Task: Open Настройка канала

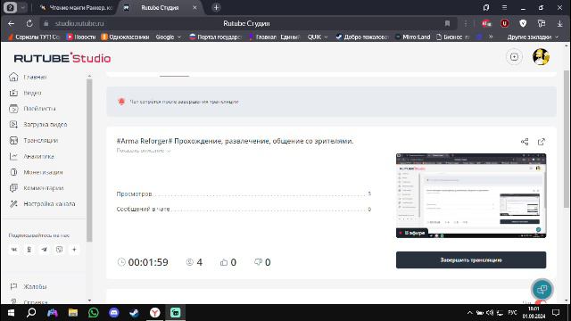Action: point(42,204)
